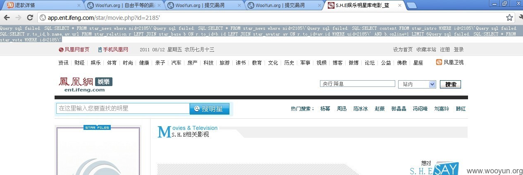Open the 资讯 nav item

(x=63, y=63)
